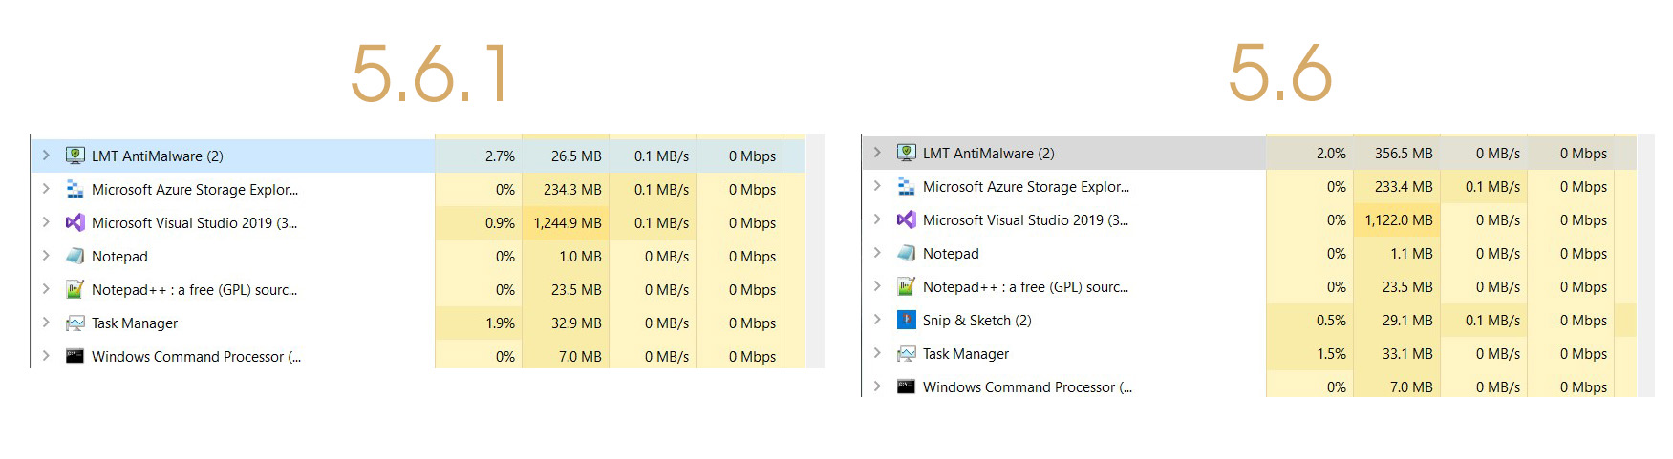Click Azure Storage Explorer icon in left panel
The width and height of the screenshot is (1673, 459).
click(75, 189)
